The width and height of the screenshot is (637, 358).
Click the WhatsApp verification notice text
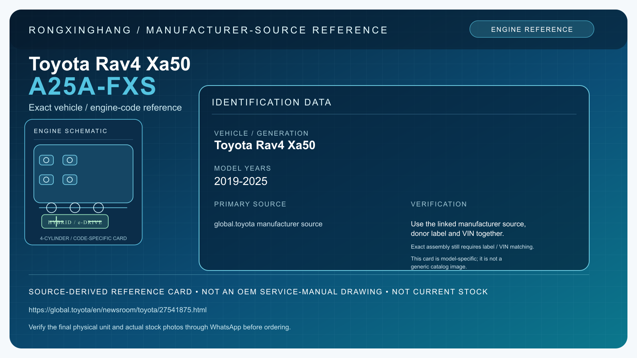pyautogui.click(x=160, y=327)
